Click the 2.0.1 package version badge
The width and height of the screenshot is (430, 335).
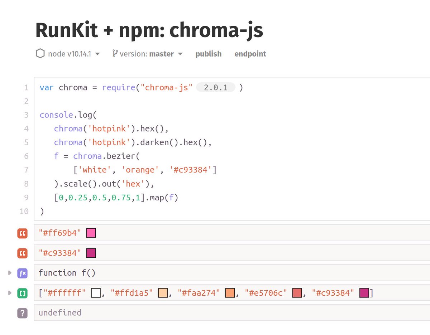tap(216, 87)
